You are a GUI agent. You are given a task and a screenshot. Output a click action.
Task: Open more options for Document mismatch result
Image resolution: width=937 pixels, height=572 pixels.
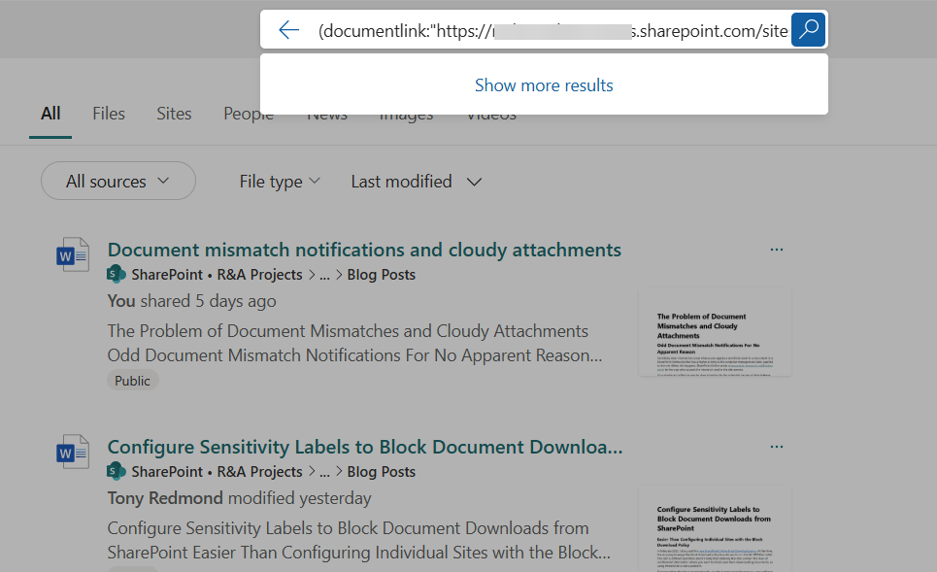coord(776,250)
